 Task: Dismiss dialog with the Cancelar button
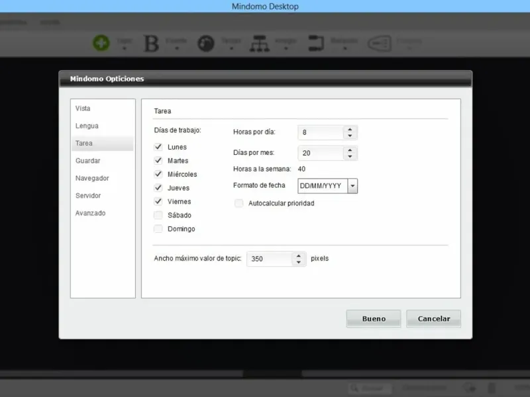click(434, 319)
